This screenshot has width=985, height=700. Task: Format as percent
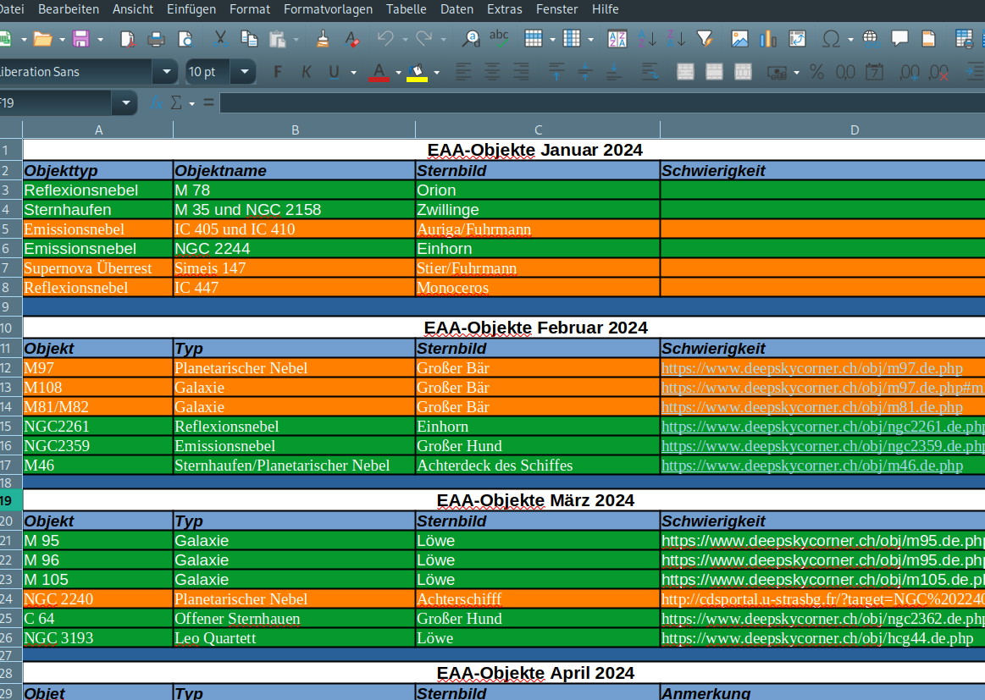[x=816, y=72]
